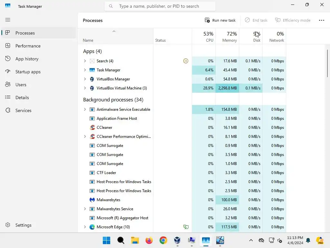Click the Search app icon in process list
The image size is (330, 248).
(92, 61)
